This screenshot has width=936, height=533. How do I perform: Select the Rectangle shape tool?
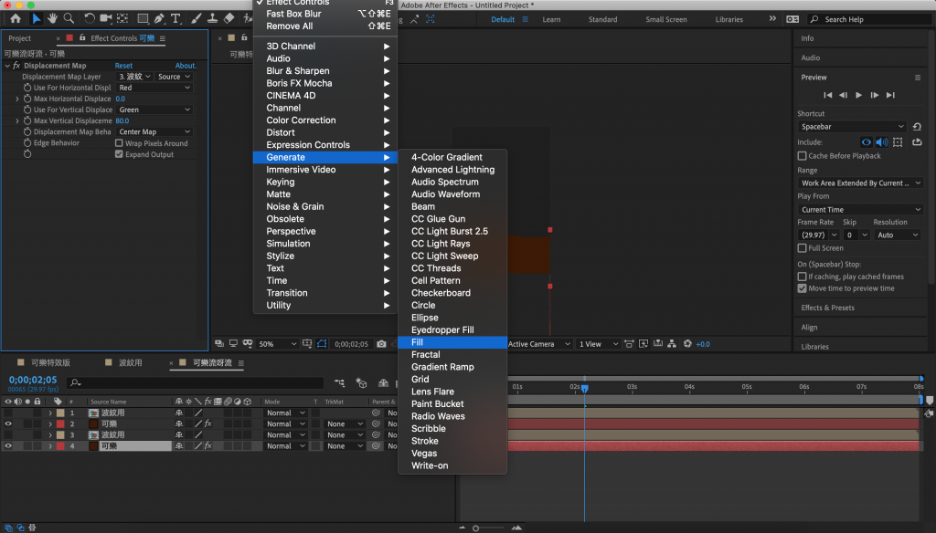tap(143, 18)
